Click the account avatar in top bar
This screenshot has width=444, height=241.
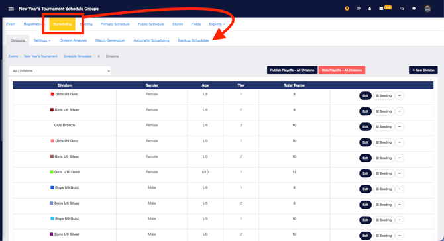tap(427, 9)
